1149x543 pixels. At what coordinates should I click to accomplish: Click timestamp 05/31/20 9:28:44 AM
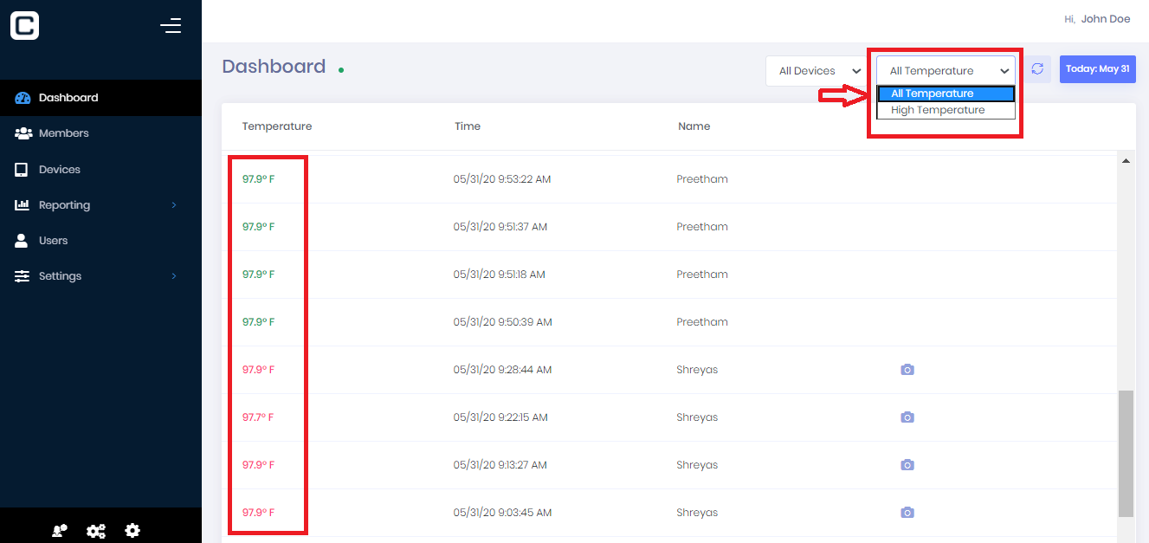[x=503, y=370]
